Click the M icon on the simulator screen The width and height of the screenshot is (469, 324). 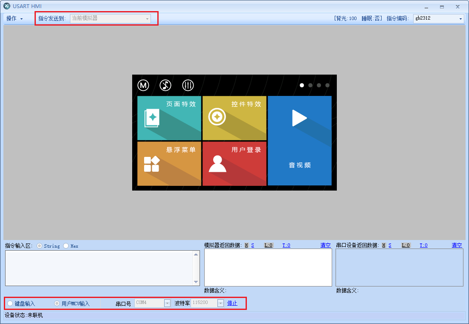point(143,85)
